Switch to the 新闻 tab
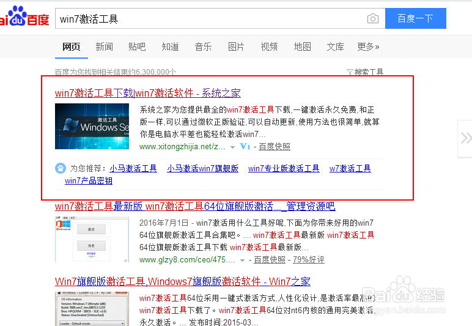Viewport: 472px width, 326px height. click(104, 46)
